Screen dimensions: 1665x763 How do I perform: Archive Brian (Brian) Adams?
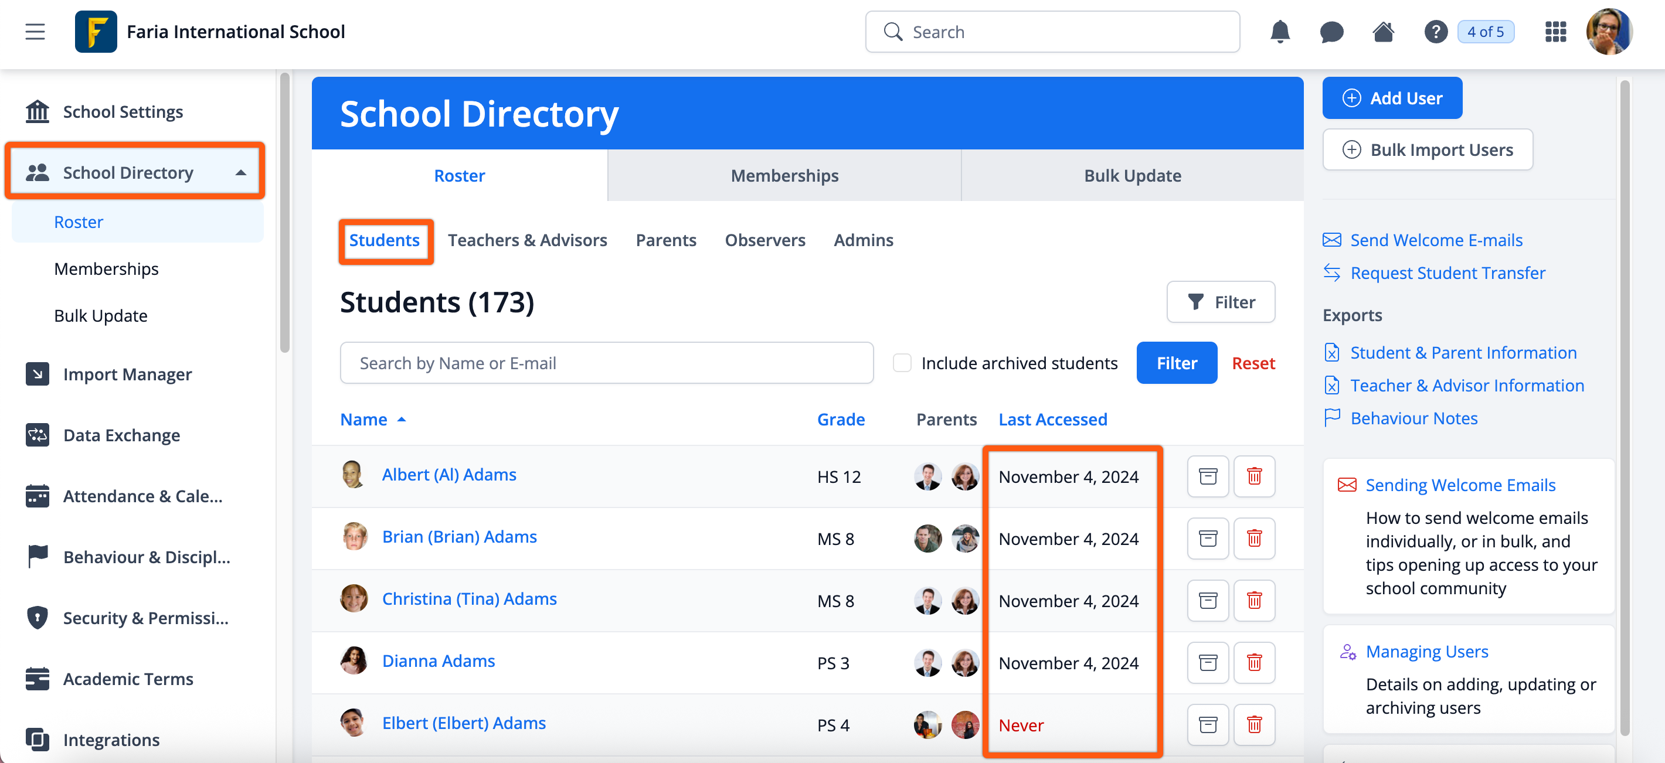point(1207,538)
